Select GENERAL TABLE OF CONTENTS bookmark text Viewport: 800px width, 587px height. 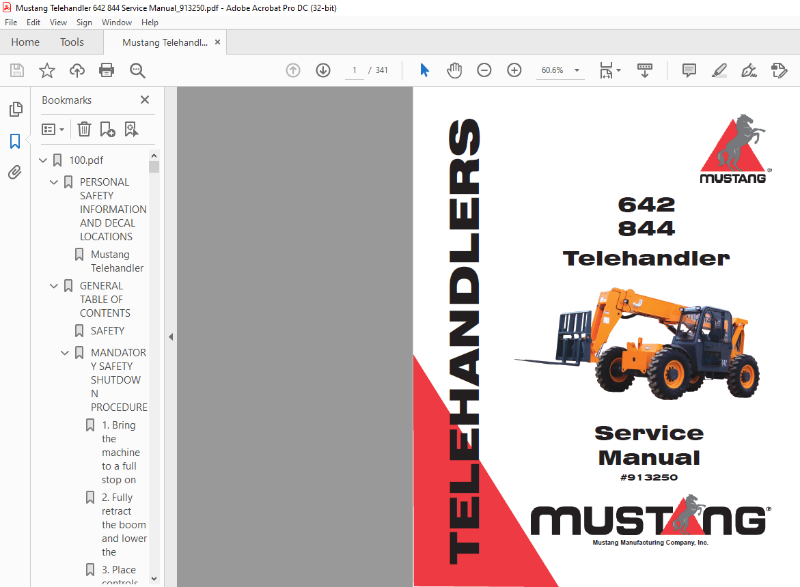click(105, 300)
